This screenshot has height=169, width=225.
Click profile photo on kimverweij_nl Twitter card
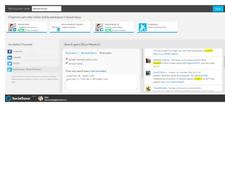pos(99,27)
